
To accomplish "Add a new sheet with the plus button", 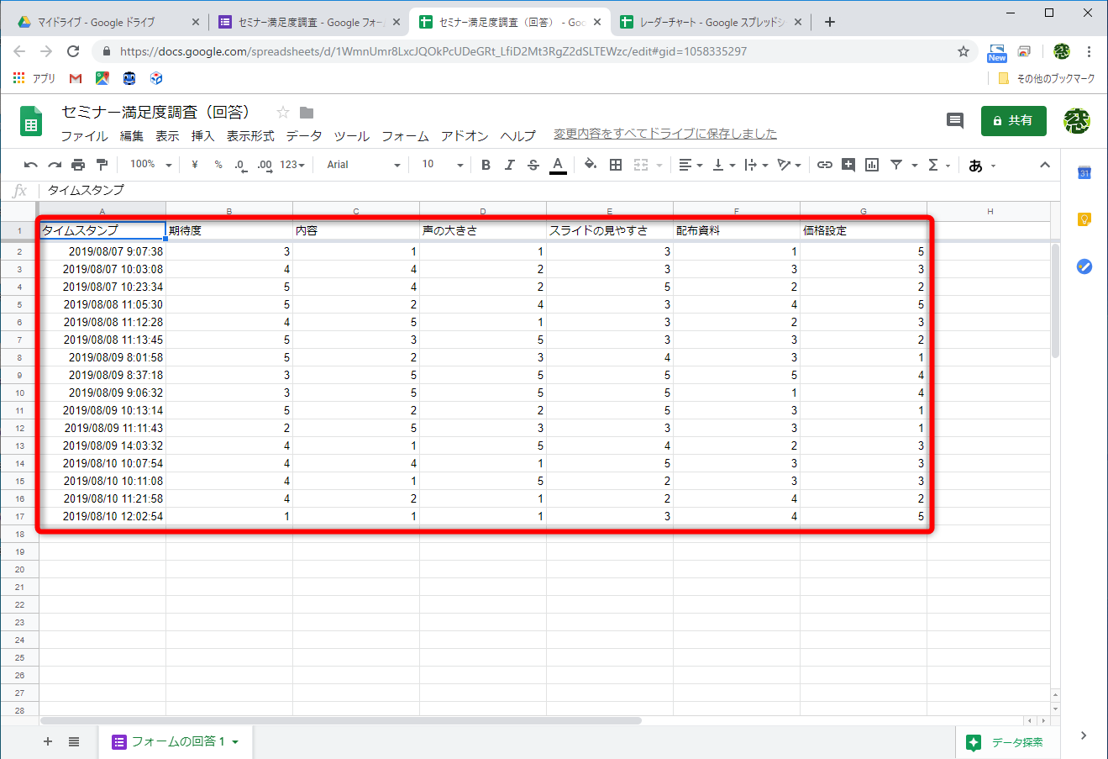I will (48, 741).
